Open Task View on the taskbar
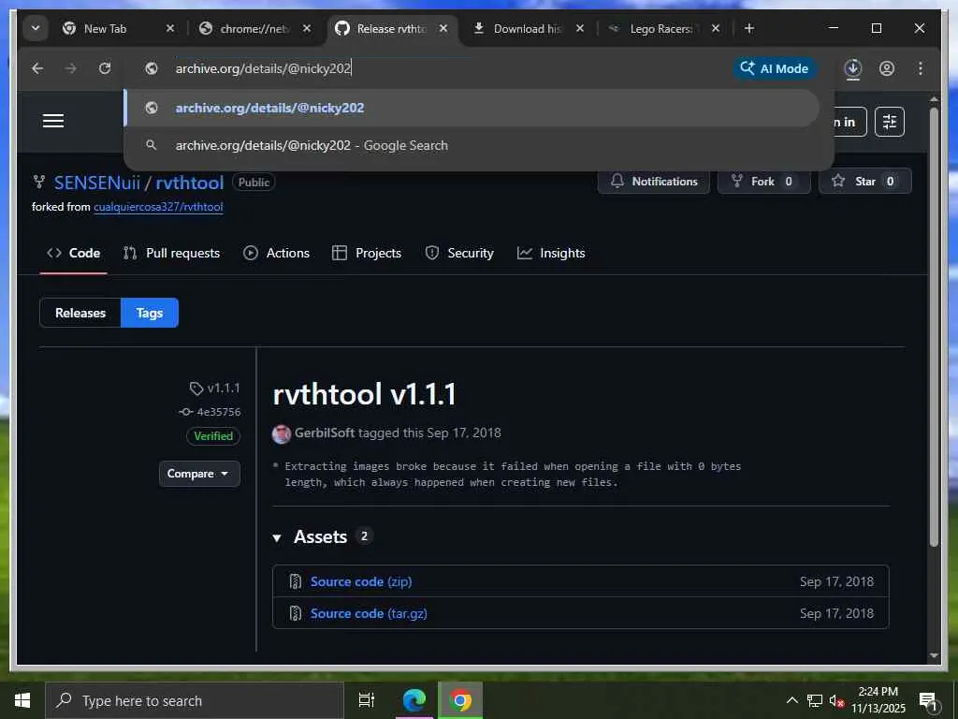This screenshot has width=958, height=719. (x=367, y=700)
